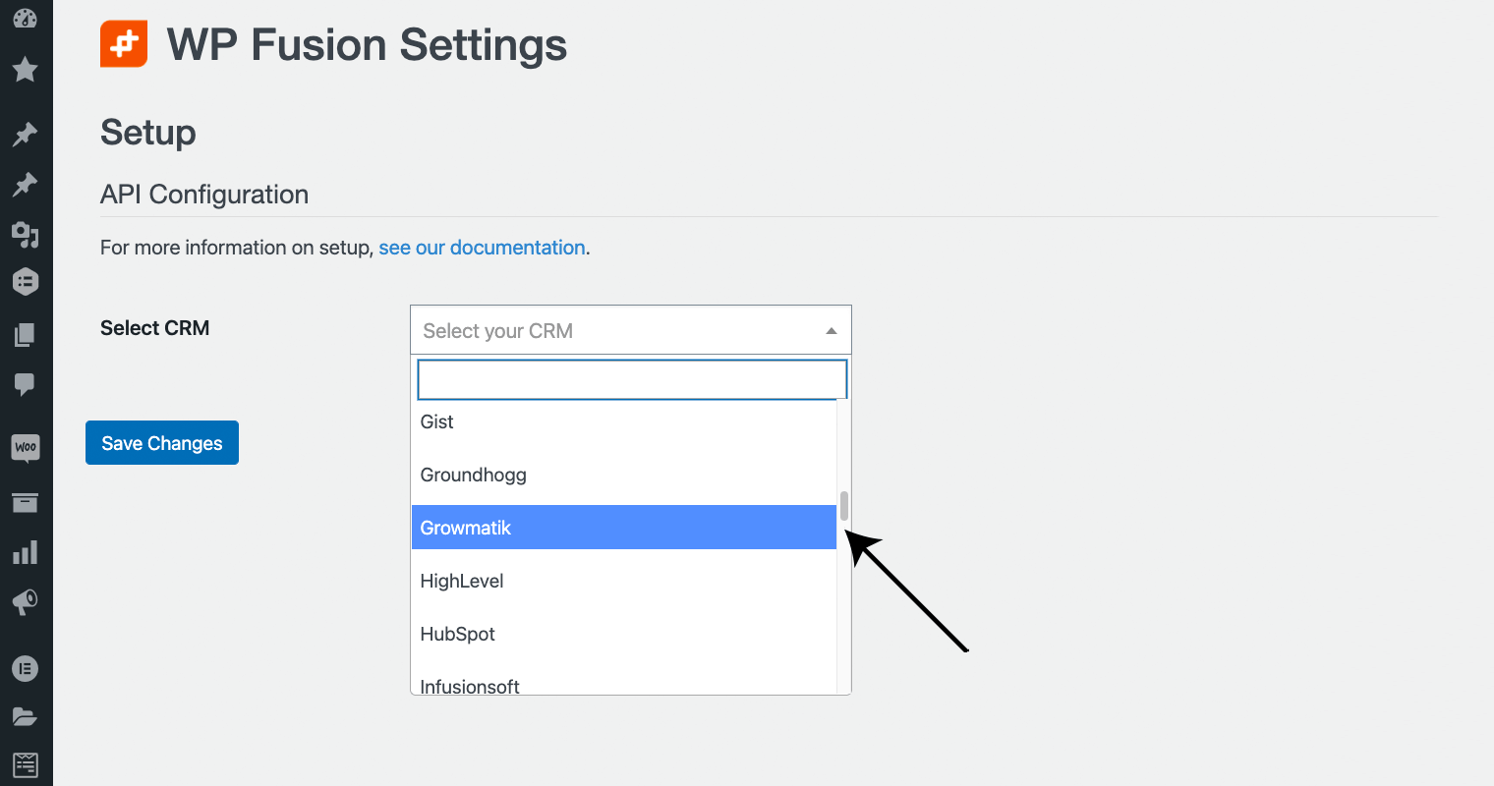The image size is (1494, 786).
Task: Select the highlighted Growmatik option
Action: point(624,528)
